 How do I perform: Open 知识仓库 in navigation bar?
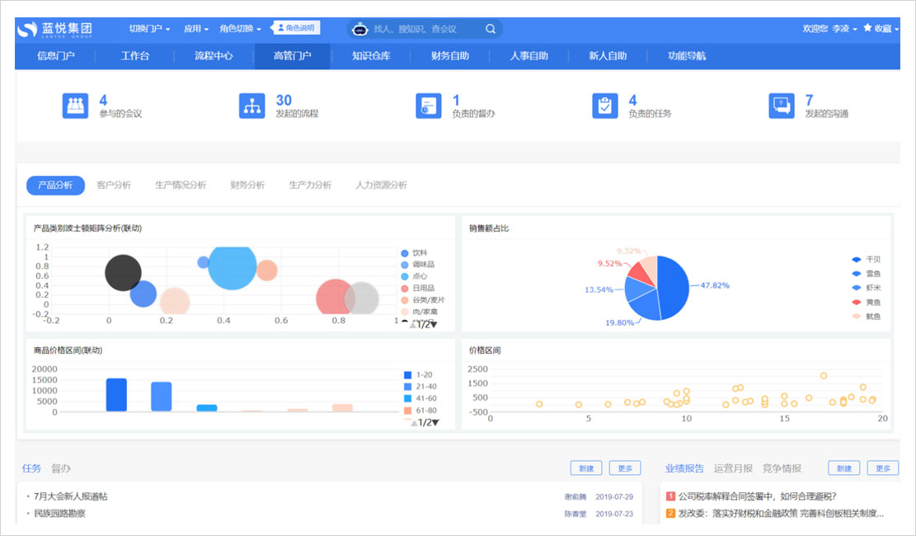371,56
